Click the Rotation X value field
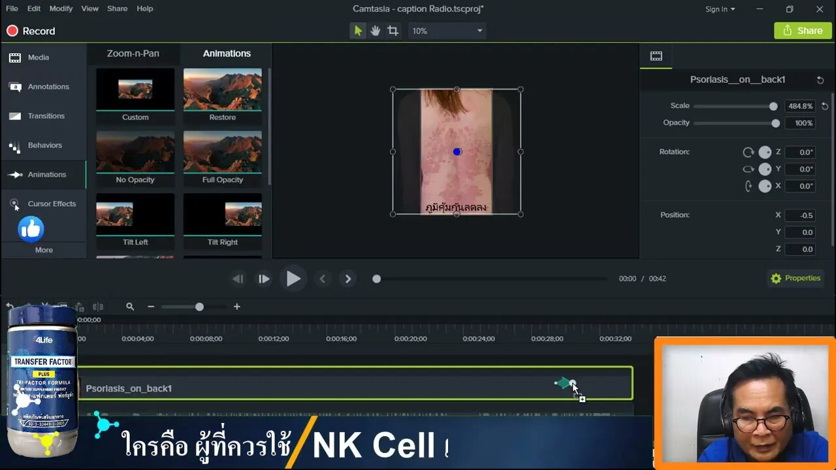This screenshot has width=836, height=470. (x=800, y=186)
